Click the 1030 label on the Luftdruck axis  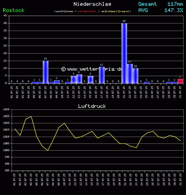[6, 109]
